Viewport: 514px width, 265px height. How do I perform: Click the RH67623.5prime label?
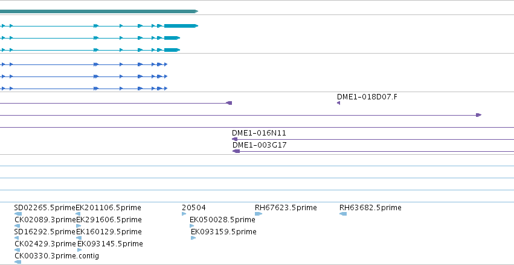pyautogui.click(x=286, y=208)
